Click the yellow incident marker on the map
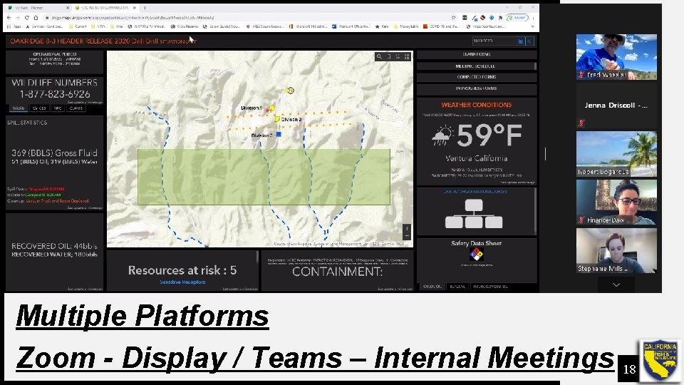The image size is (684, 385). pos(290,91)
